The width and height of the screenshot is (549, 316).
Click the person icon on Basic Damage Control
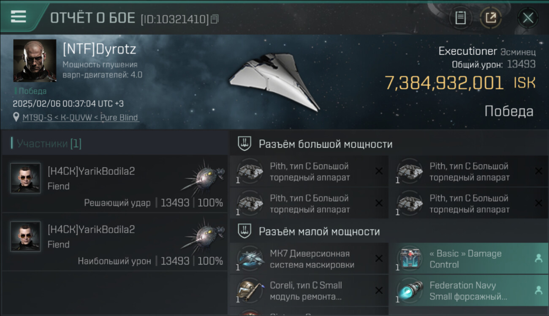tap(538, 259)
